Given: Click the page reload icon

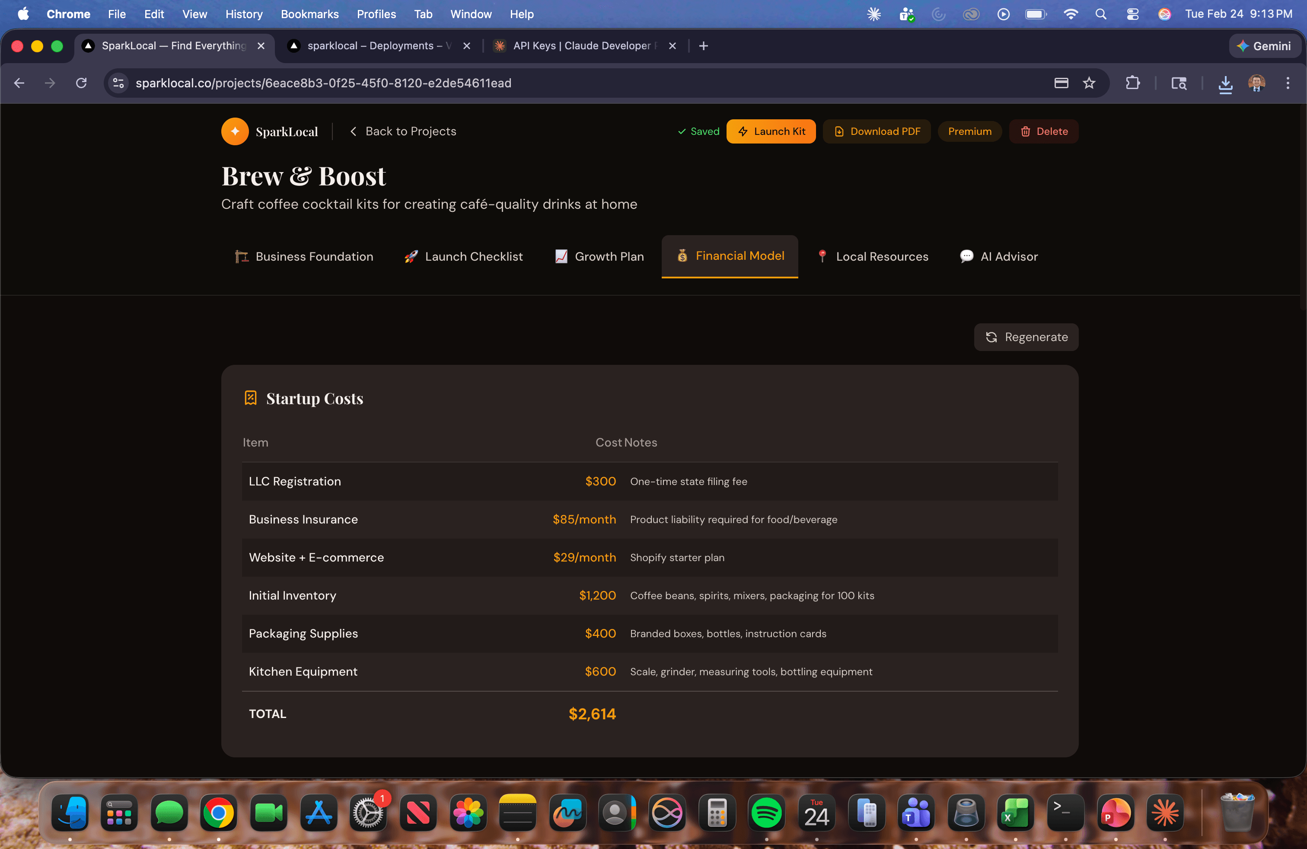Looking at the screenshot, I should [x=81, y=83].
